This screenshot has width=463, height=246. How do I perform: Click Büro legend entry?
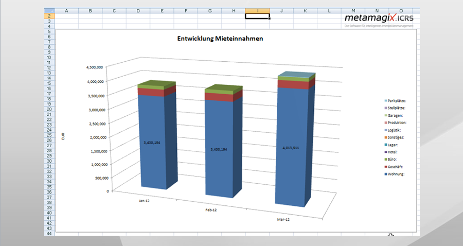390,159
